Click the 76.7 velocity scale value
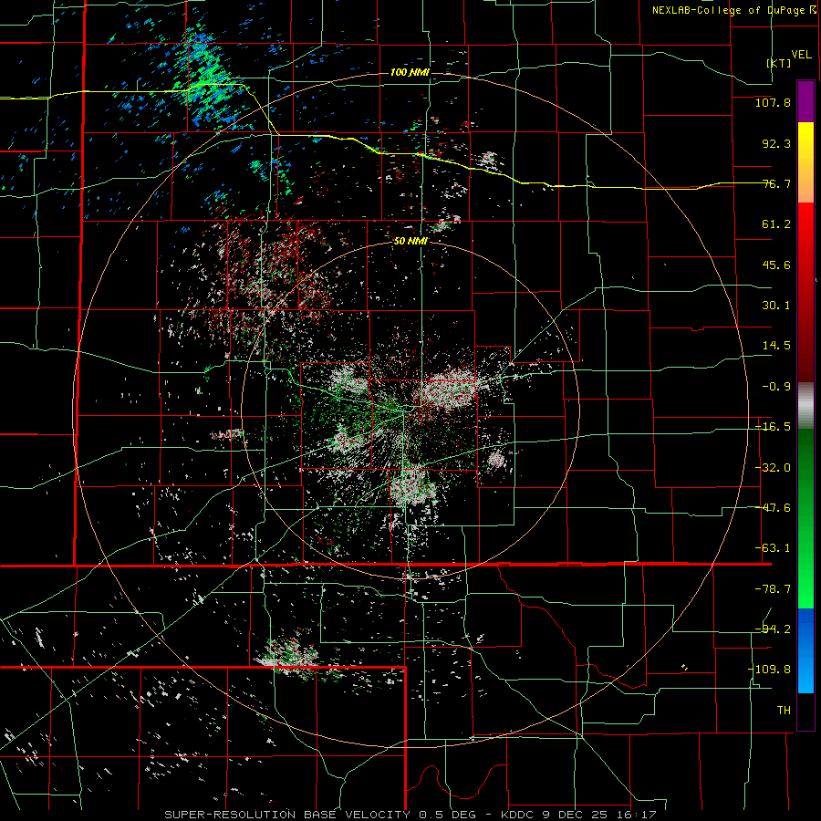This screenshot has width=821, height=821. (776, 183)
